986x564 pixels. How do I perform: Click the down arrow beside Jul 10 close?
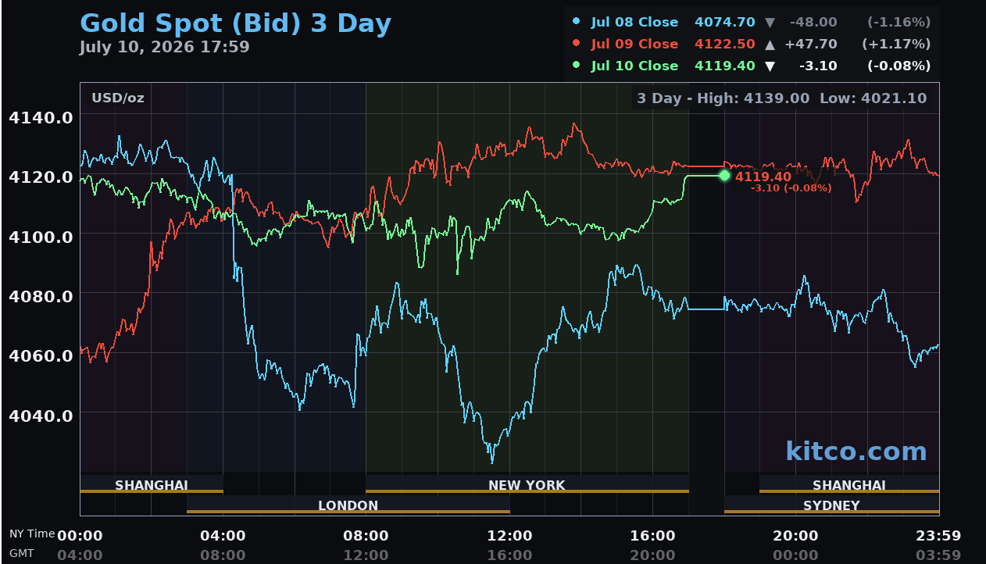click(770, 66)
